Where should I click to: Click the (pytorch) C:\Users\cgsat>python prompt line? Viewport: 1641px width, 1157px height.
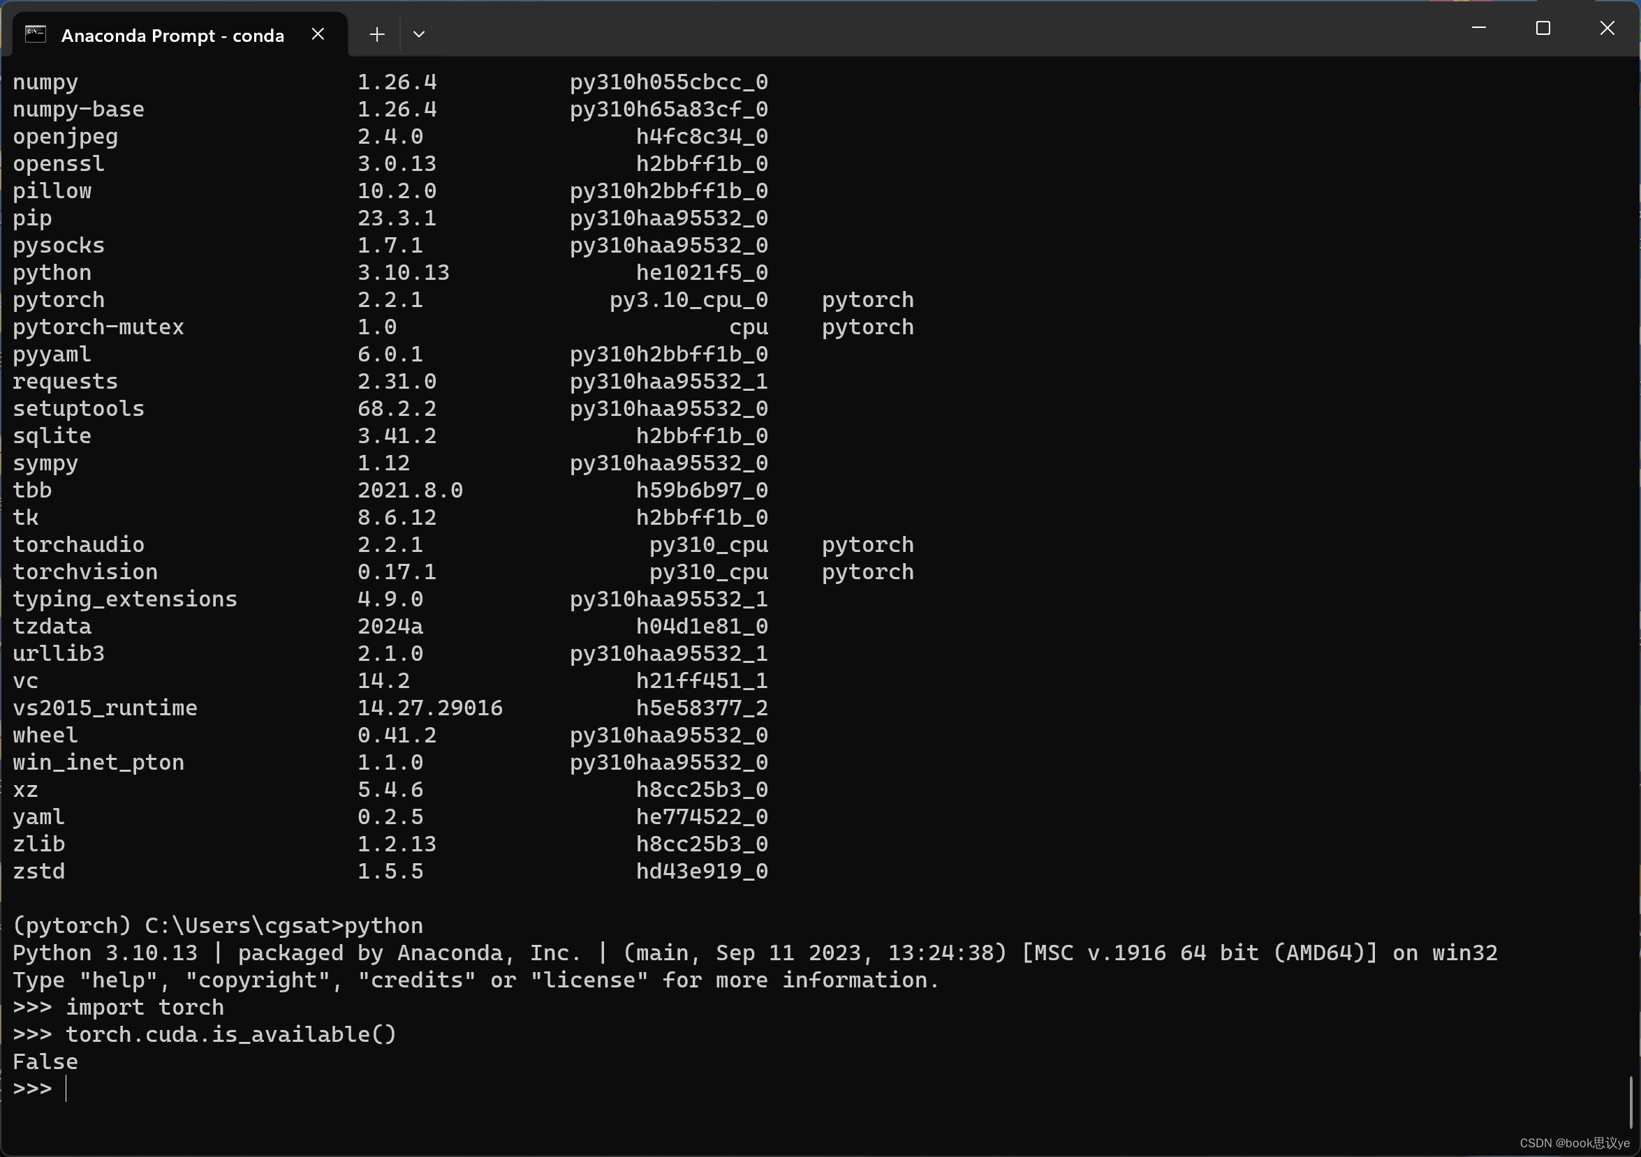(x=217, y=925)
